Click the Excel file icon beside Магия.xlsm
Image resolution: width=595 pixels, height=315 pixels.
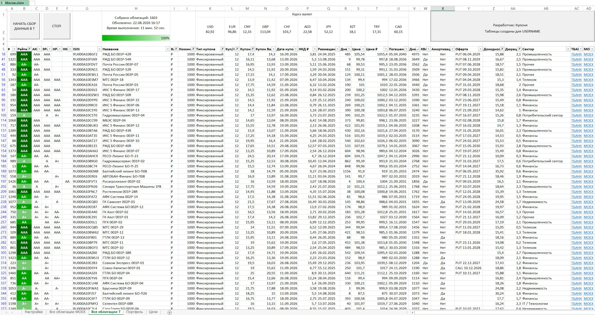2,3
